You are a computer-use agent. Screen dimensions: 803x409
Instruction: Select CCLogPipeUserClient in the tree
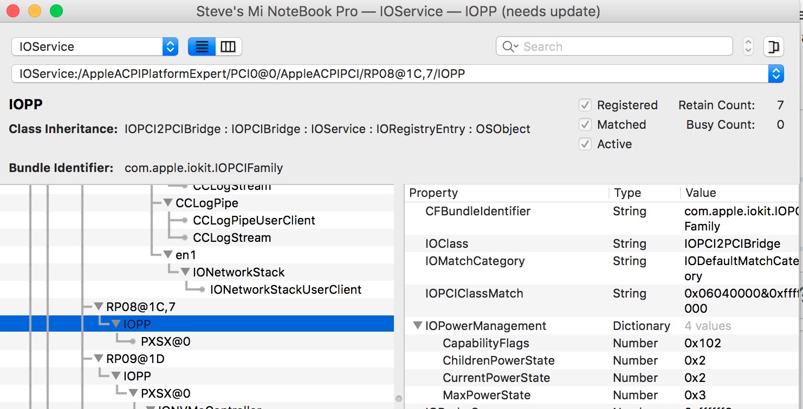point(254,220)
